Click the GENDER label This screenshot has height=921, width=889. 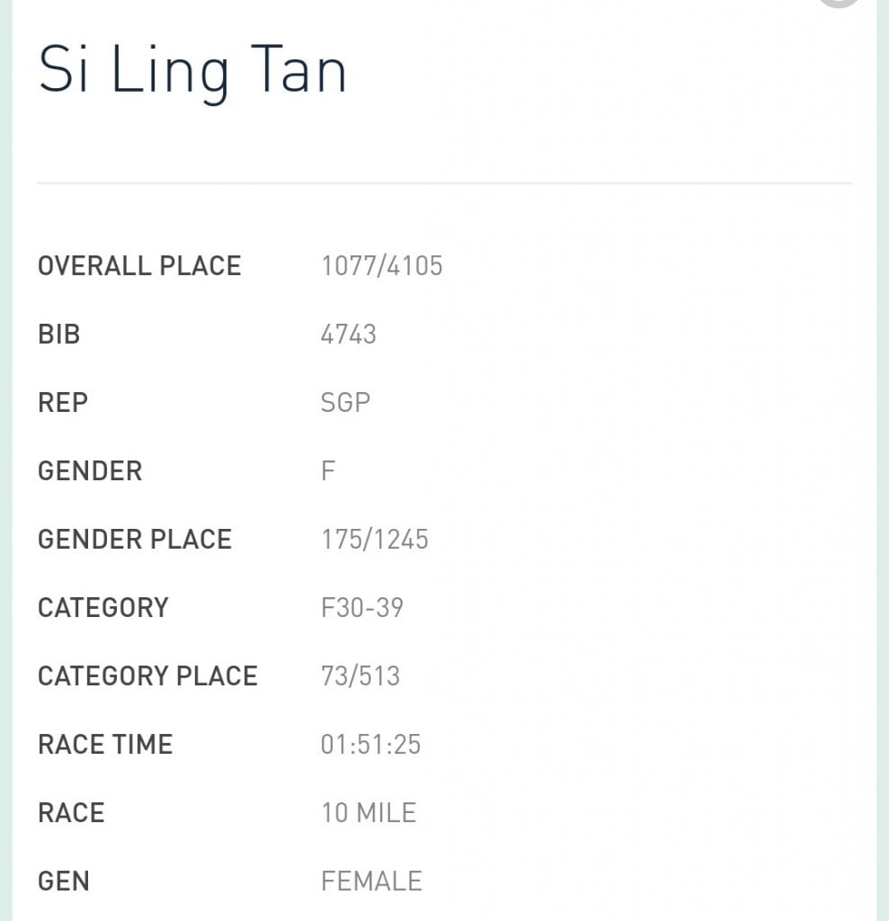(90, 471)
